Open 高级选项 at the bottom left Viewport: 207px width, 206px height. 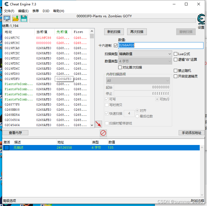pyautogui.click(x=9, y=201)
